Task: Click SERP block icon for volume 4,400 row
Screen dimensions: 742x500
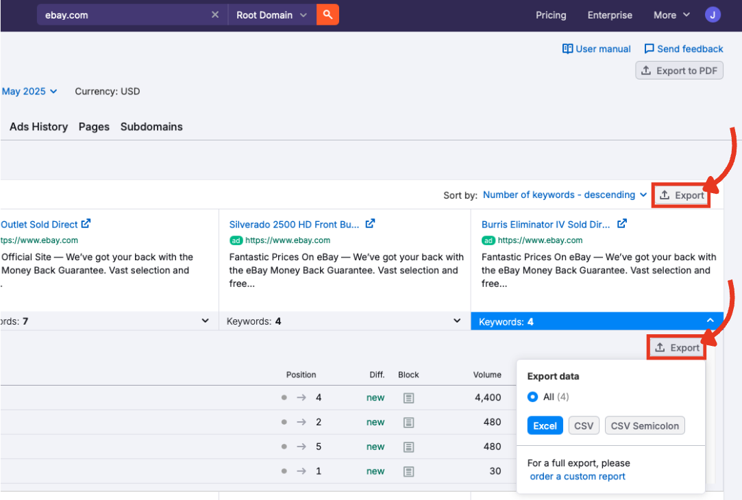Action: point(408,398)
